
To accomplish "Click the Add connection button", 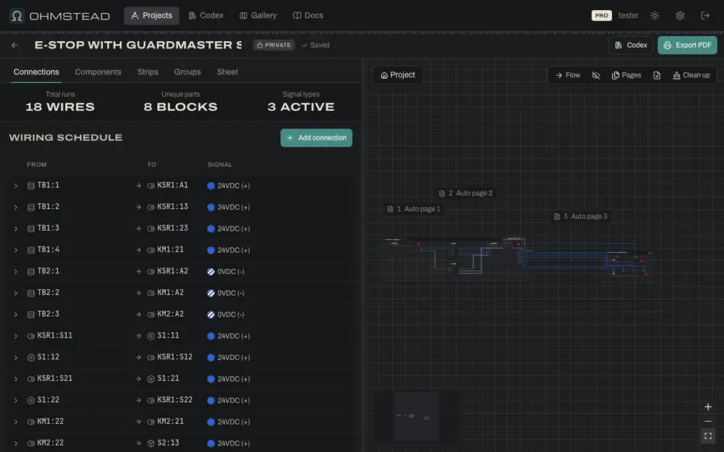I will click(x=316, y=138).
